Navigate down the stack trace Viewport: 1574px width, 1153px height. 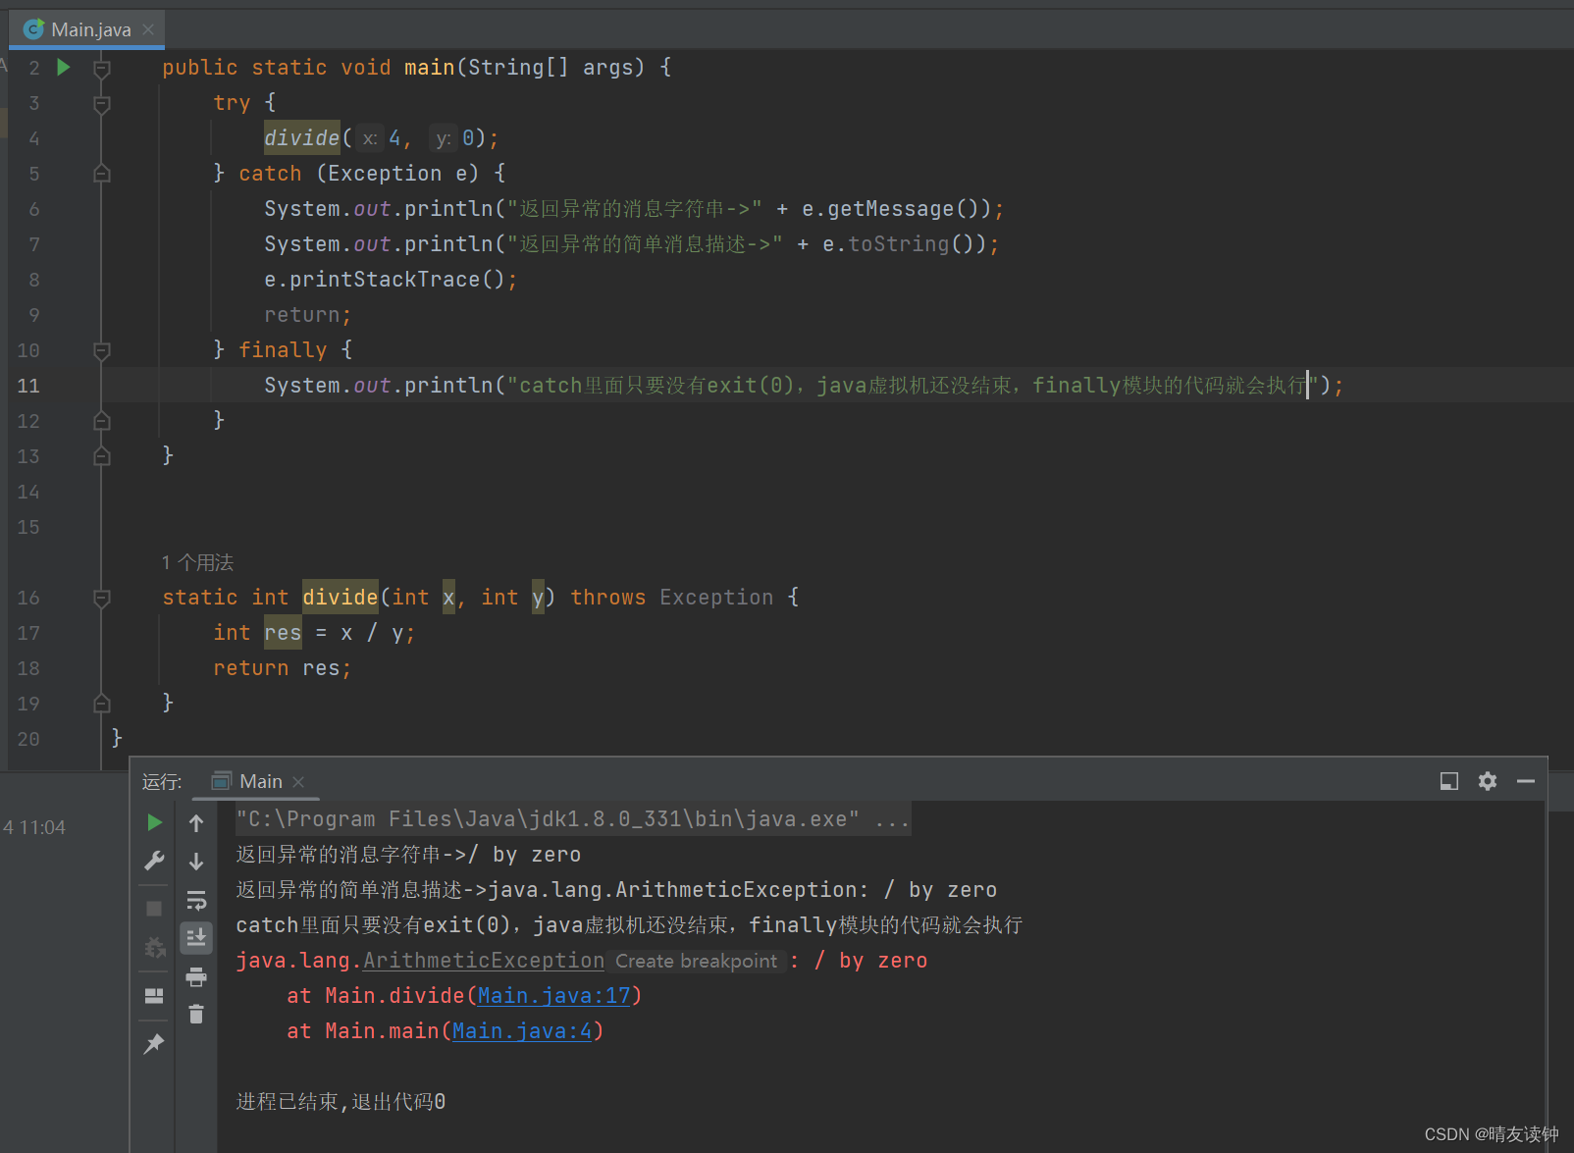[196, 861]
